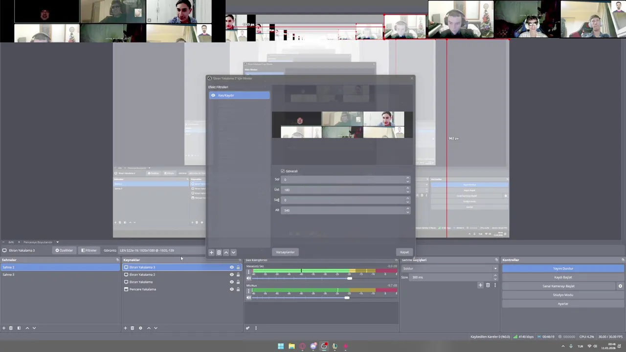626x352 pixels.
Task: Toggle visibility of the Ekran Yakalama 3 source
Action: pyautogui.click(x=232, y=267)
